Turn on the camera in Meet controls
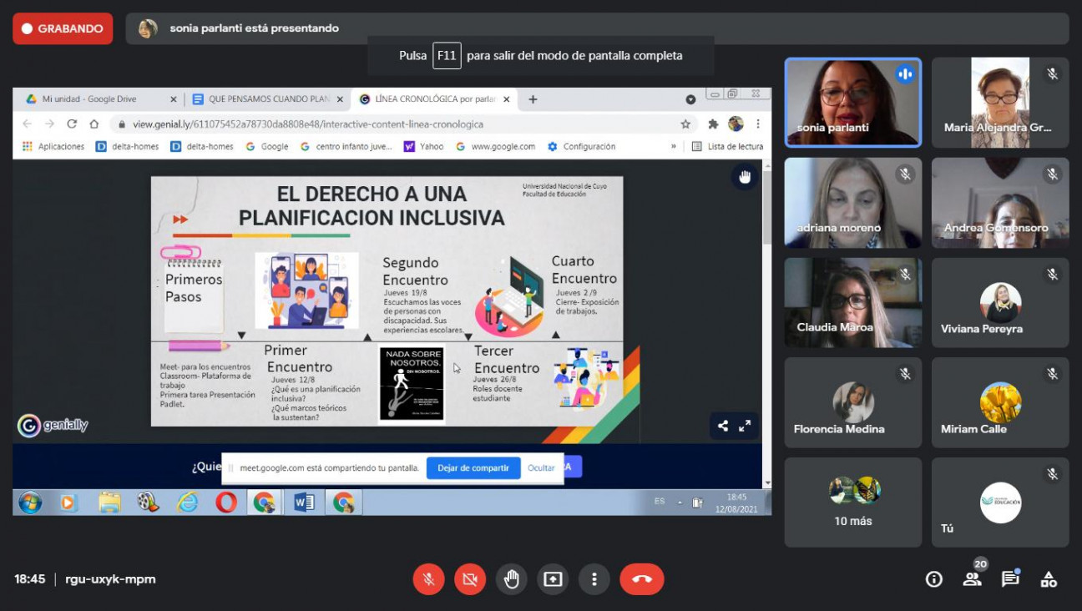Screen dimensions: 1082x611 click(470, 579)
